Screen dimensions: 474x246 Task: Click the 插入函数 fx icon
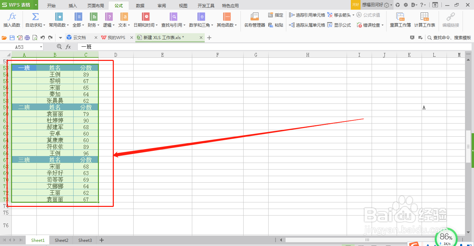point(12,17)
